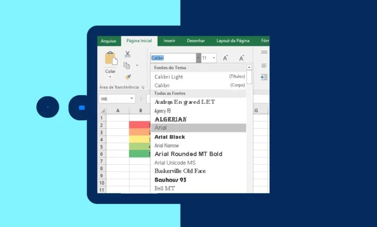Click the scissors Cut icon

(128, 54)
